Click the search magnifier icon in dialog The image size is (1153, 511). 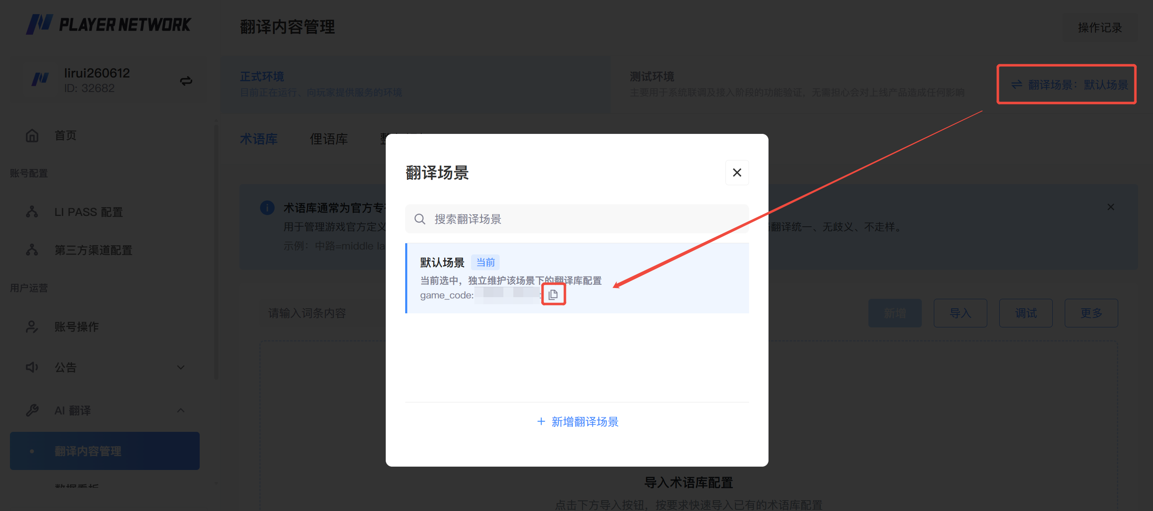419,219
